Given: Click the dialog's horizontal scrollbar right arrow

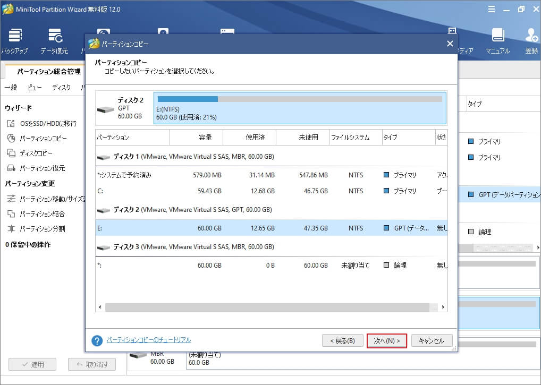Looking at the screenshot, I should click(443, 307).
